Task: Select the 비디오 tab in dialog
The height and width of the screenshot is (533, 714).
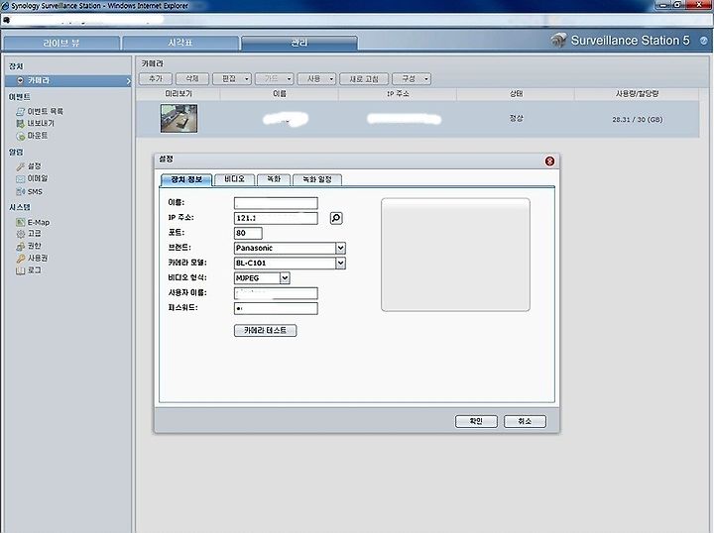Action: (x=234, y=179)
